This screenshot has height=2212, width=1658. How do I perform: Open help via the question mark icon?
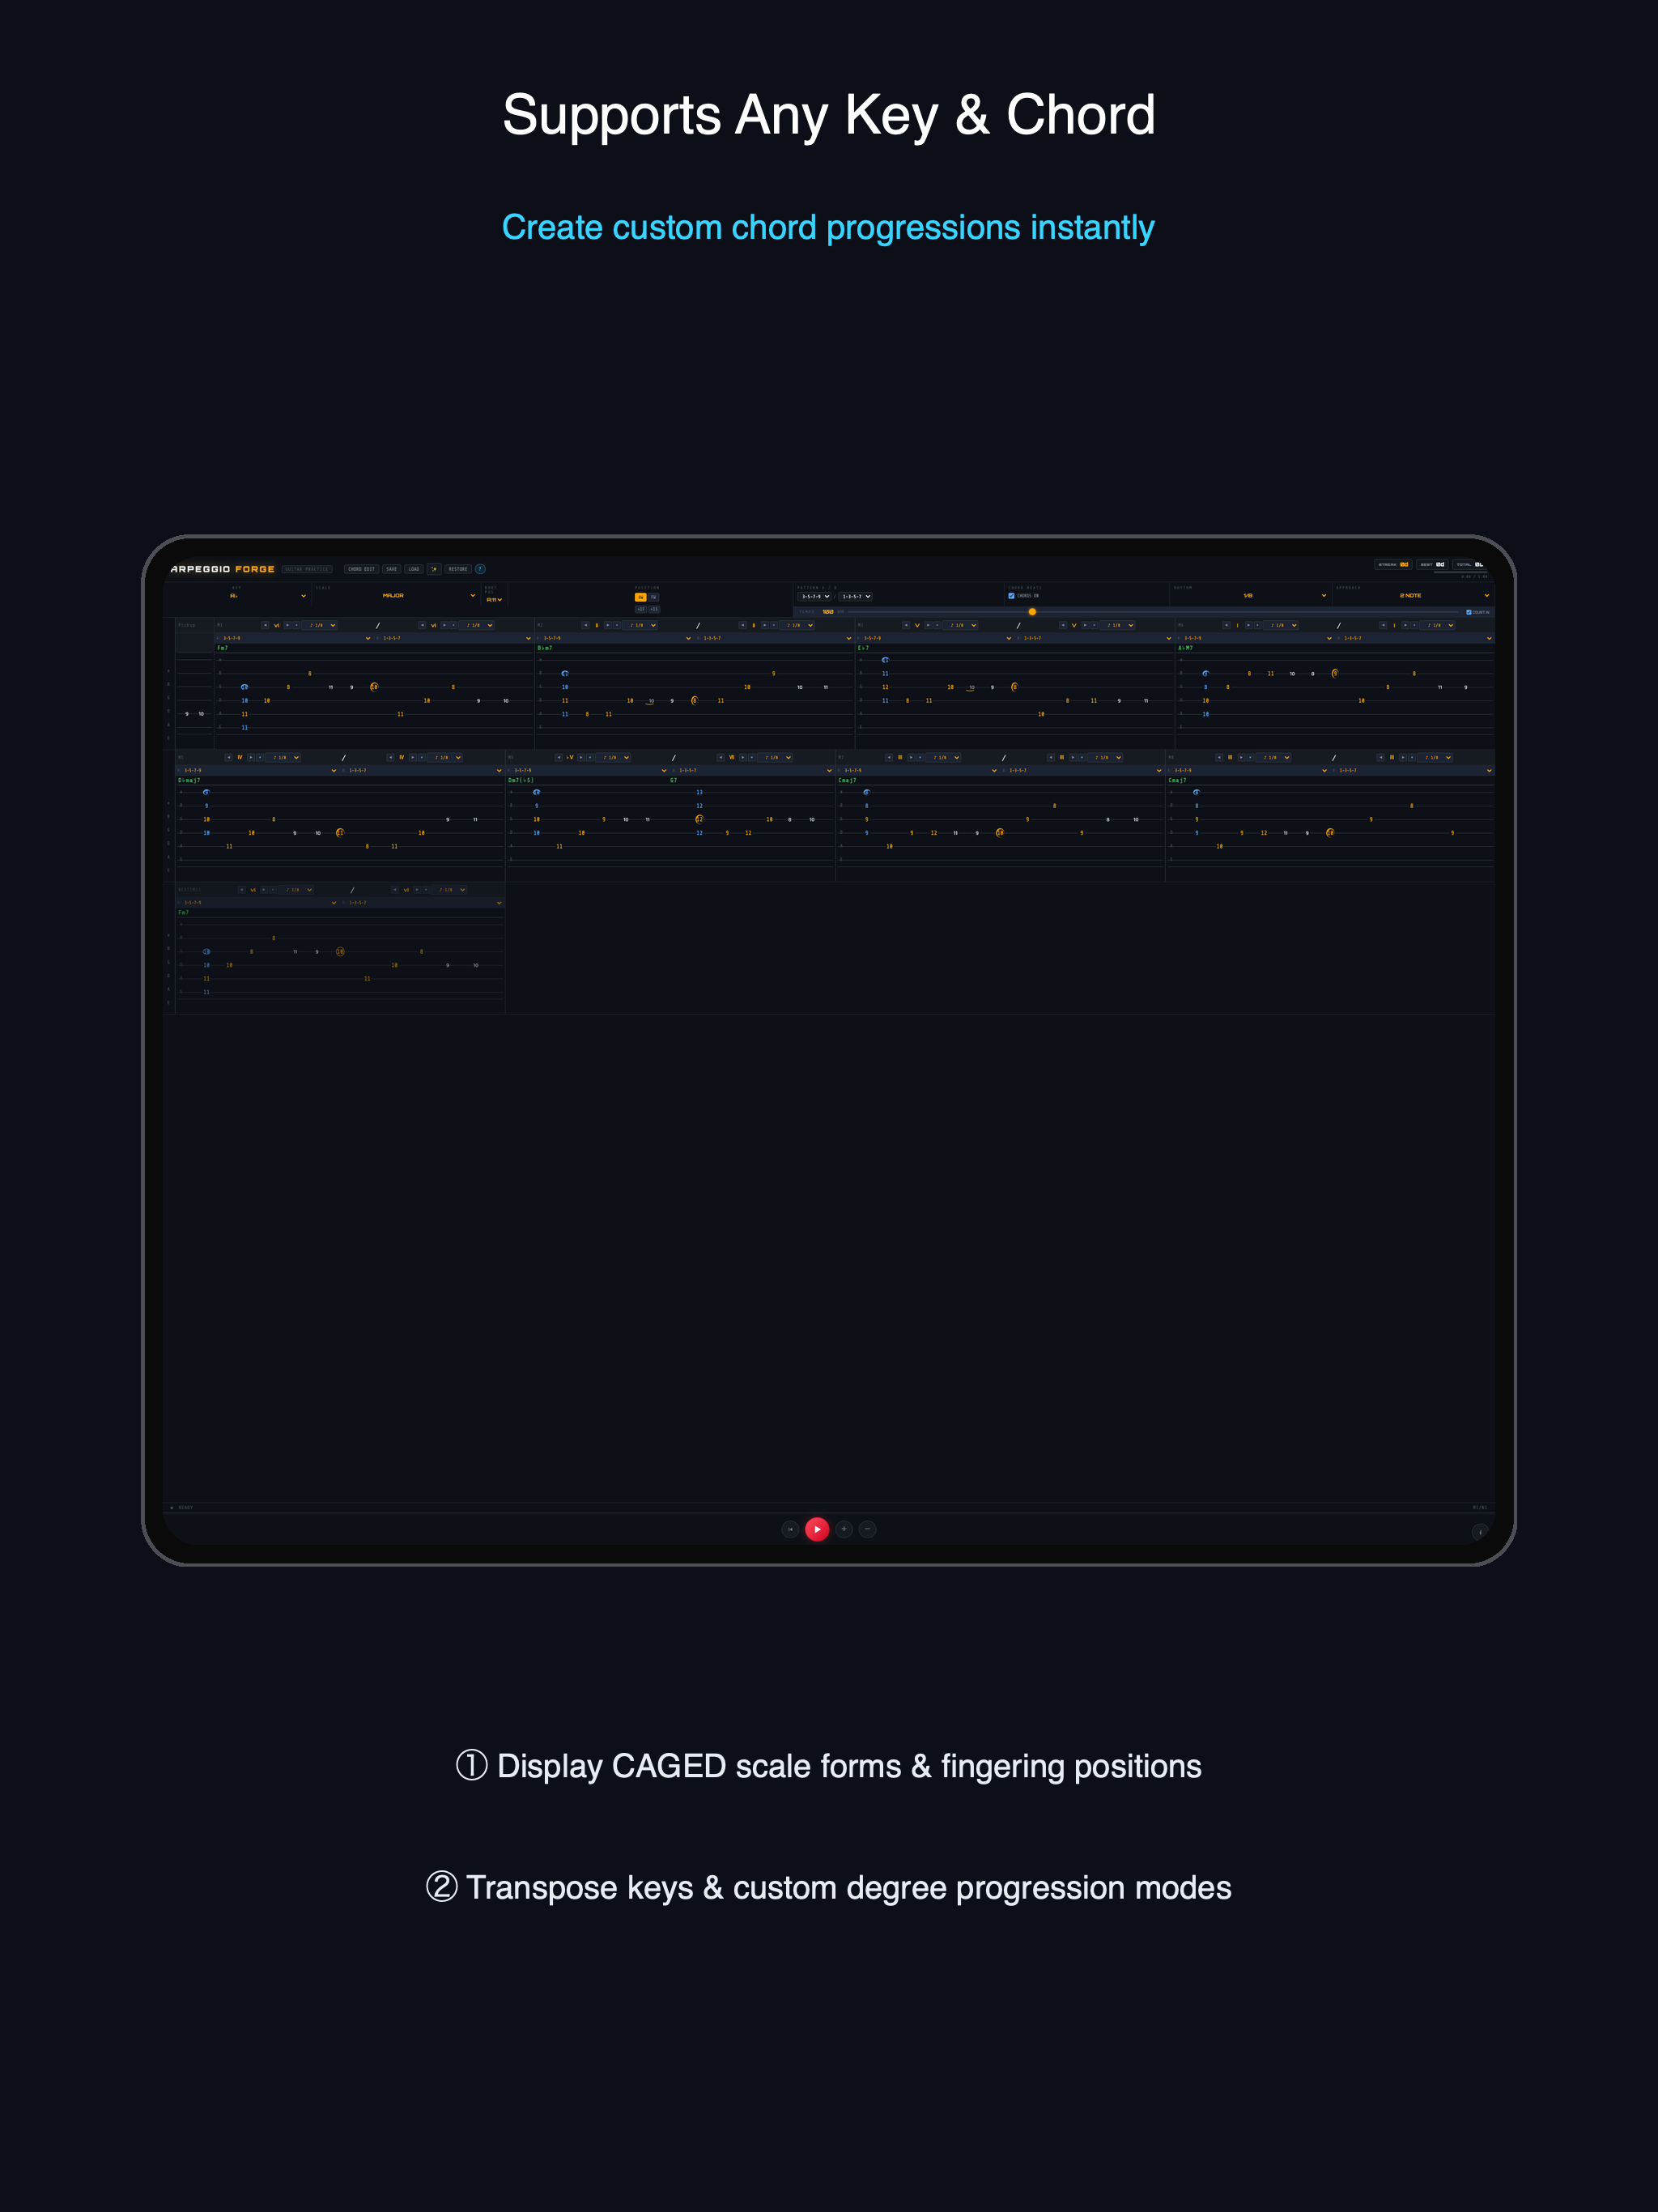tap(480, 569)
